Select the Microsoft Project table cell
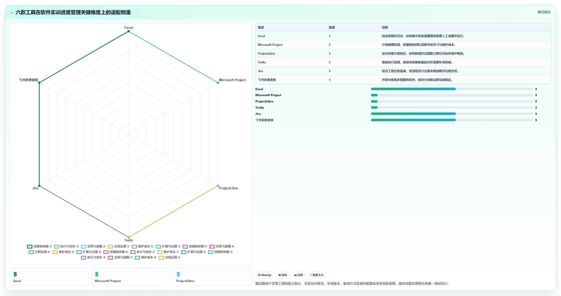 point(270,45)
